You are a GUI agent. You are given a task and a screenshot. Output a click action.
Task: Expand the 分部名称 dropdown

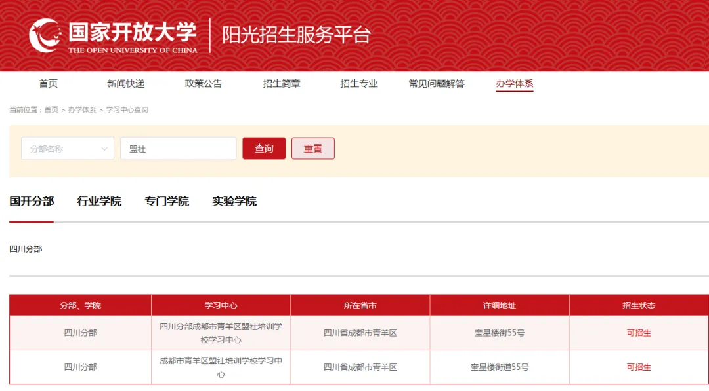pos(68,149)
